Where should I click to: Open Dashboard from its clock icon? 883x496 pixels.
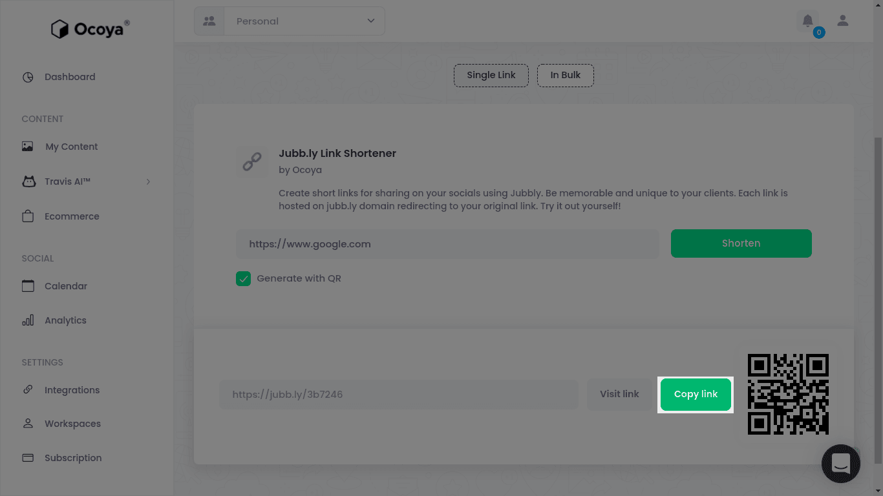pos(28,77)
